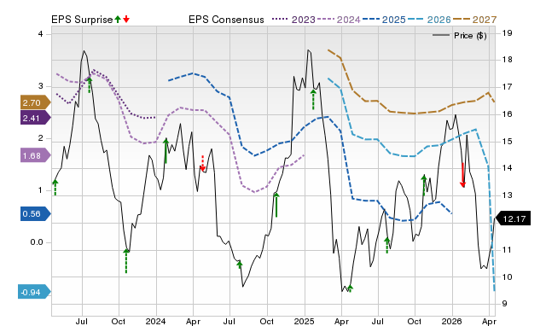Click the left axis EPS label 4
This screenshot has width=546, height=326.
pos(41,34)
